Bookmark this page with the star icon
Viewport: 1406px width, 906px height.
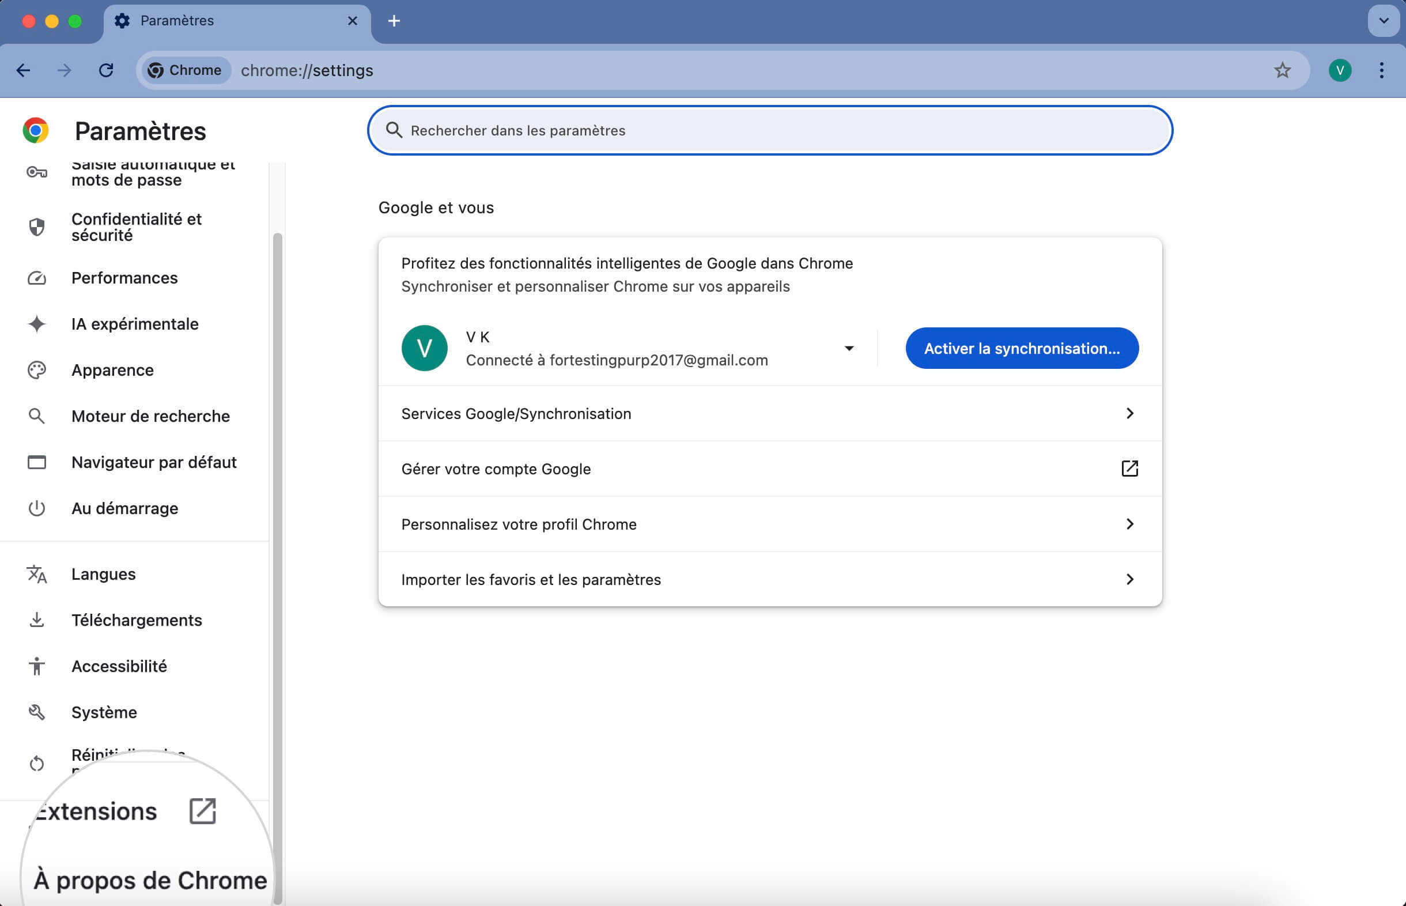coord(1282,70)
